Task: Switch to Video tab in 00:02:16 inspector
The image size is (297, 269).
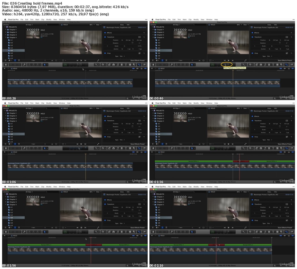Action: click(x=269, y=192)
